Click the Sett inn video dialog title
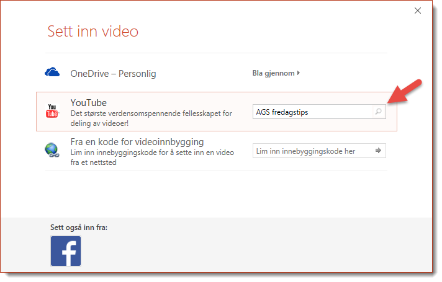Screen dimensions: 442x282 (x=93, y=31)
